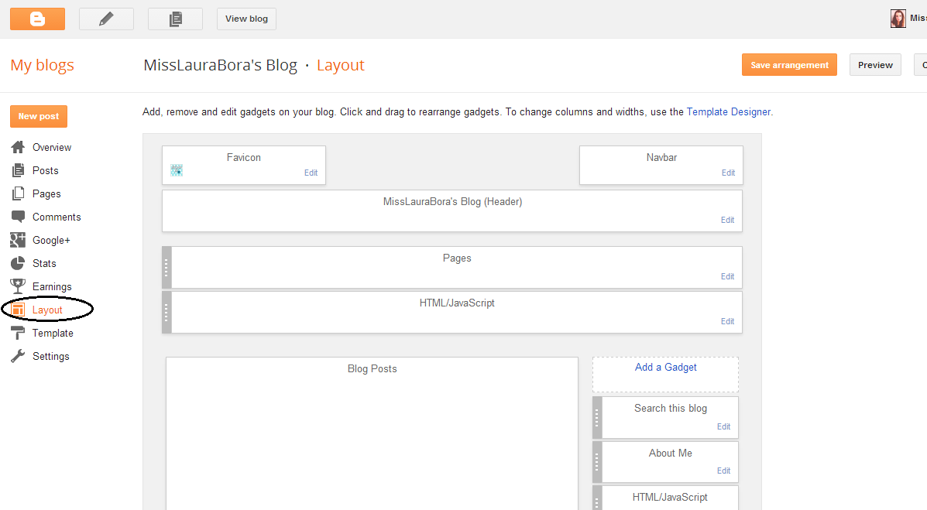Edit the Pages gadget
The height and width of the screenshot is (510, 927).
[x=727, y=276]
